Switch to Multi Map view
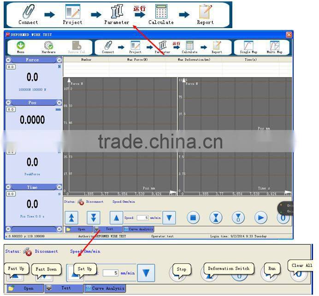The image size is (319, 296). (274, 45)
